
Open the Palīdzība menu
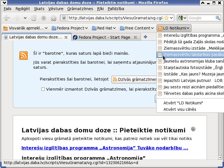(x=116, y=9)
